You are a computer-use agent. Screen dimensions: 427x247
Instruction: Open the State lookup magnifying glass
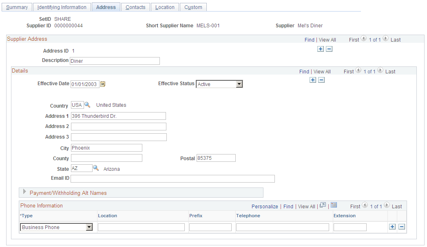point(95,168)
